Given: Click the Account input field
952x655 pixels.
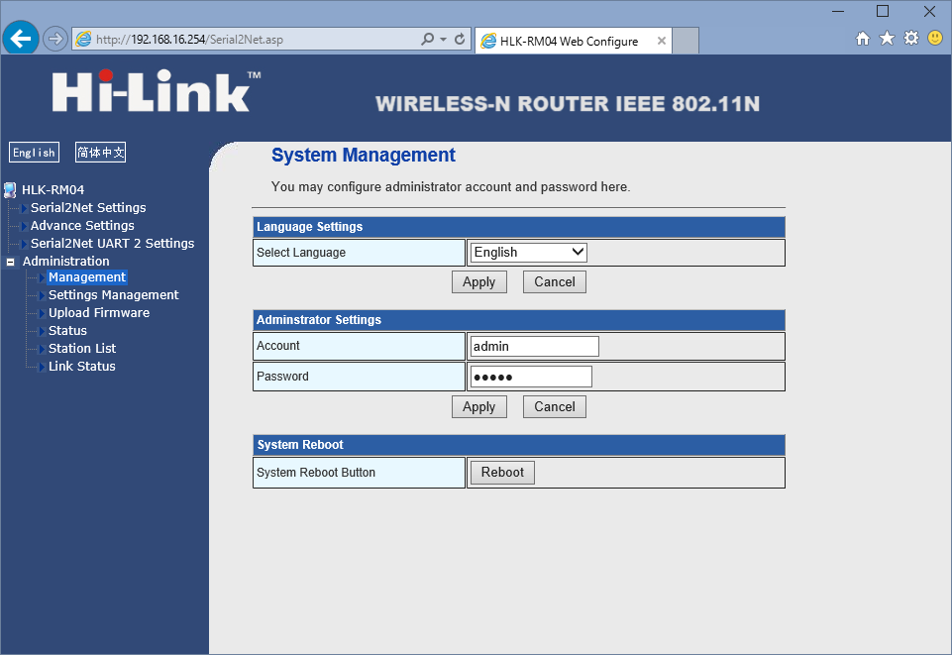Looking at the screenshot, I should pyautogui.click(x=534, y=347).
